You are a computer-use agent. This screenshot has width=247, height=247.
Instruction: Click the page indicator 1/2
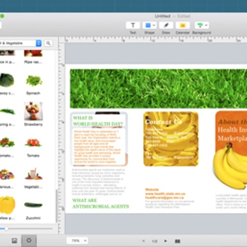click(x=154, y=241)
